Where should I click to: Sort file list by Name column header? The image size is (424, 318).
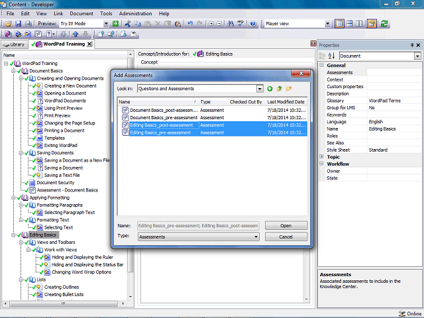pyautogui.click(x=158, y=101)
